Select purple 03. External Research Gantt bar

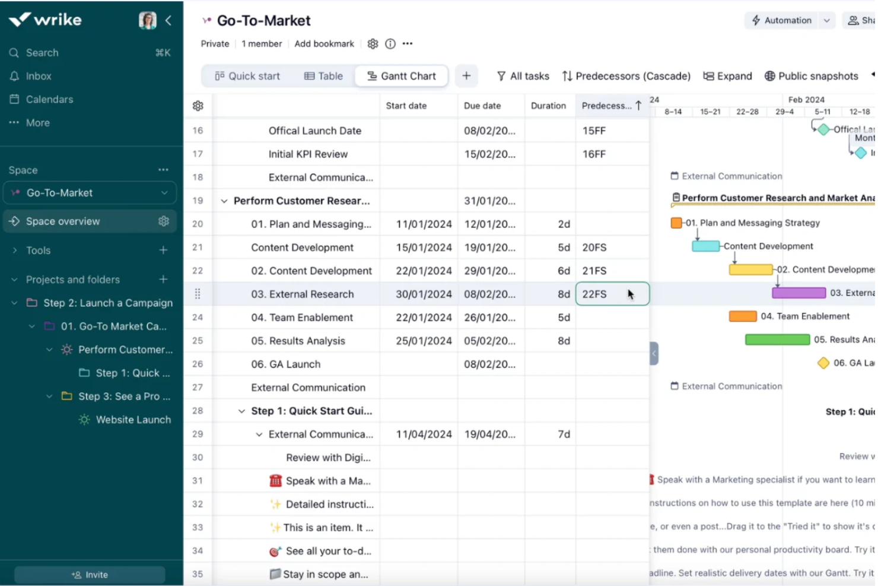(799, 293)
